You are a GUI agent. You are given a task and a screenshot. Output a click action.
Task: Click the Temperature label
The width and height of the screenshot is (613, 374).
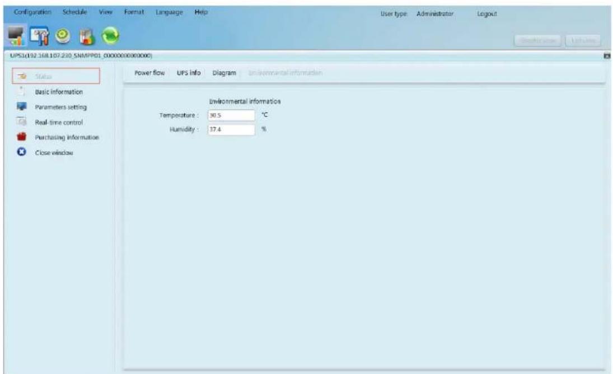(179, 115)
